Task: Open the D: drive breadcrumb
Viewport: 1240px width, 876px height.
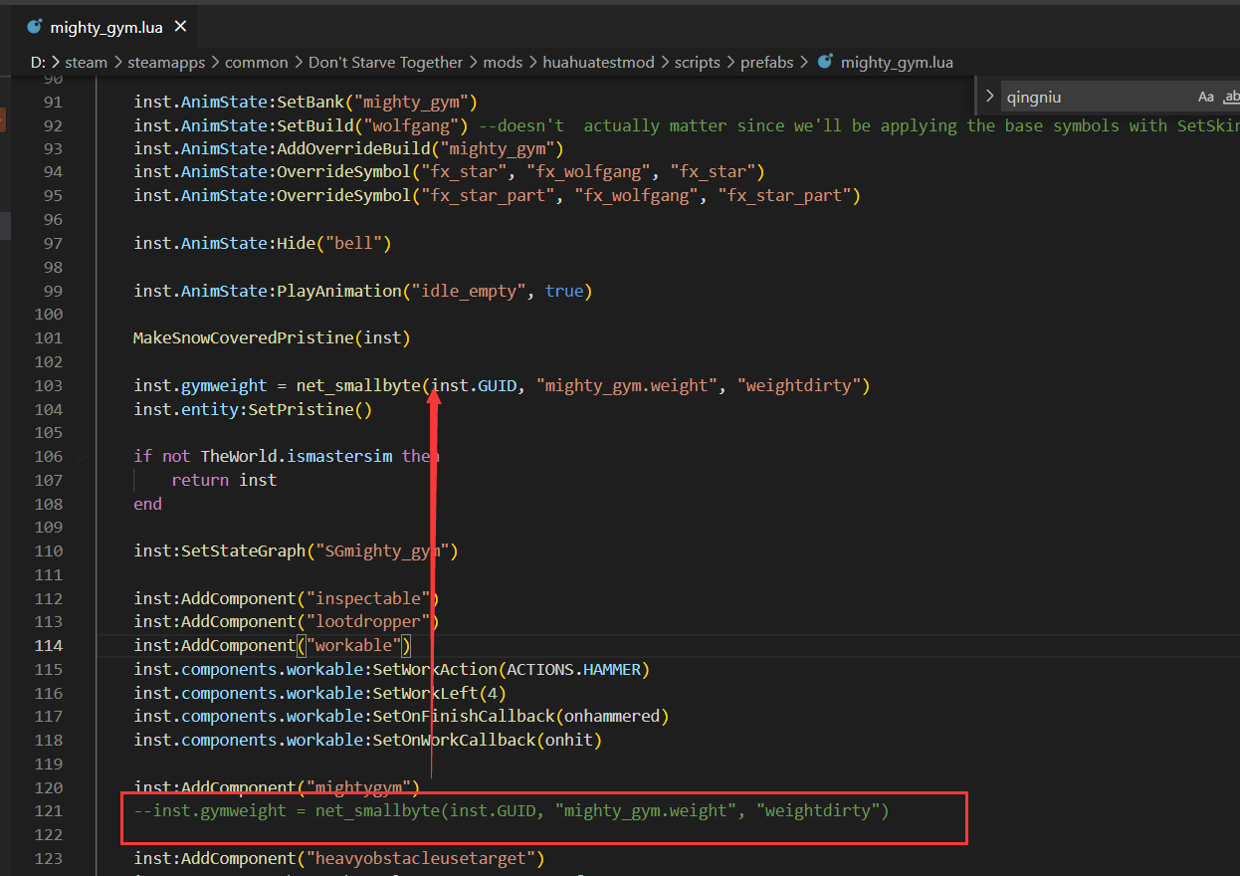Action: [x=38, y=62]
